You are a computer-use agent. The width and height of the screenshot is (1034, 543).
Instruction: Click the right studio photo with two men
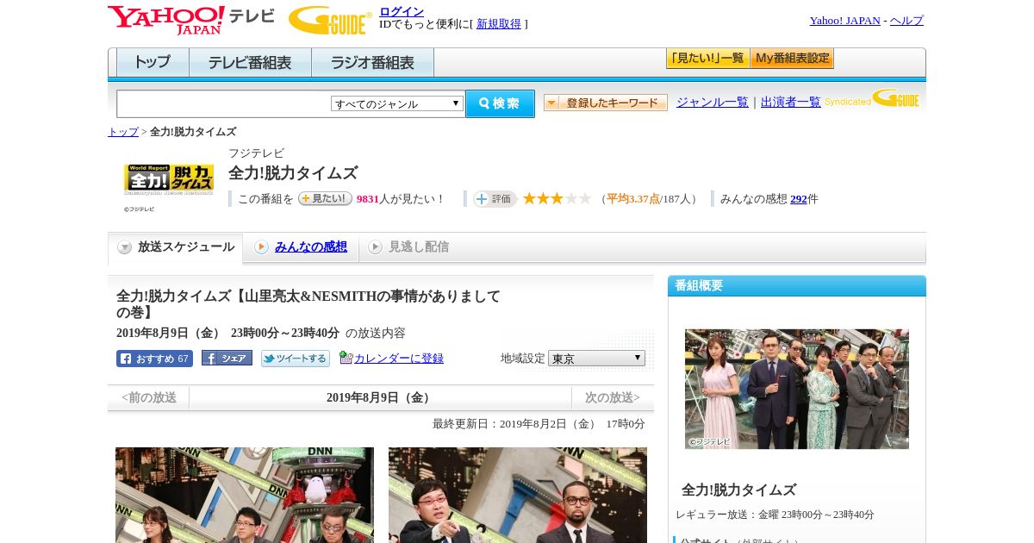point(518,495)
